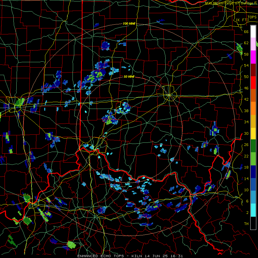258x258 pixels.
Task: Click the dark red swatch between 54 and 50
Action: 253,70
